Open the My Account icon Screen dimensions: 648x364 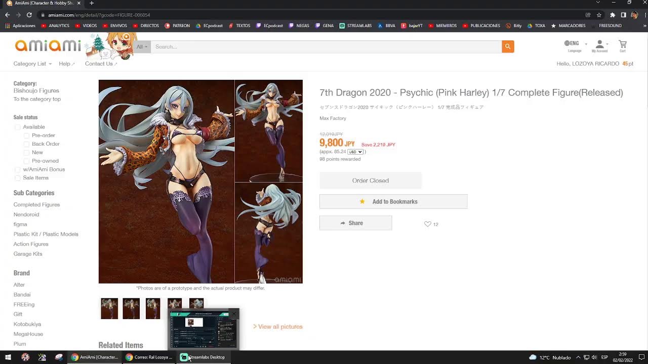point(599,45)
